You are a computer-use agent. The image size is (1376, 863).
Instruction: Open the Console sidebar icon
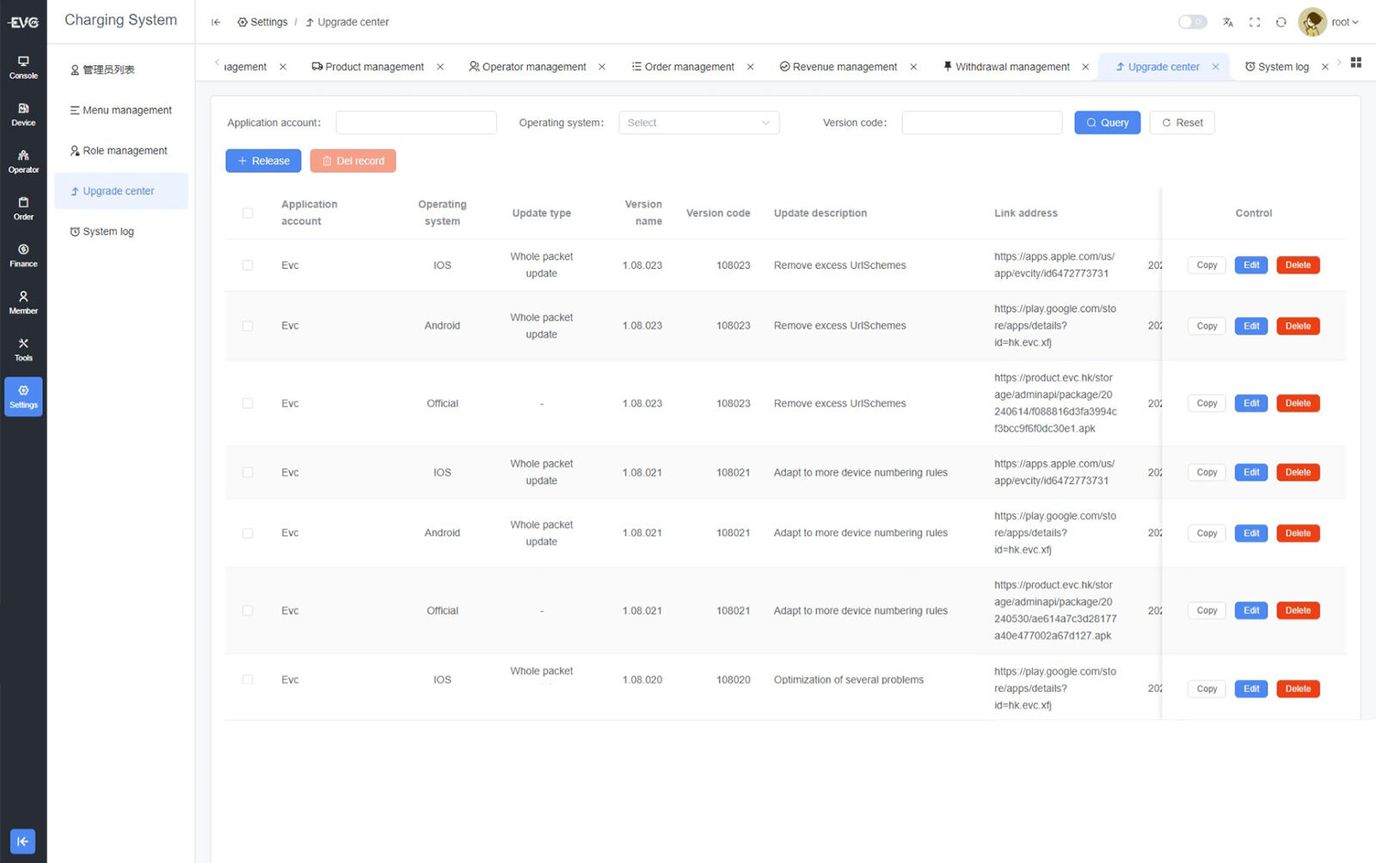pyautogui.click(x=23, y=67)
